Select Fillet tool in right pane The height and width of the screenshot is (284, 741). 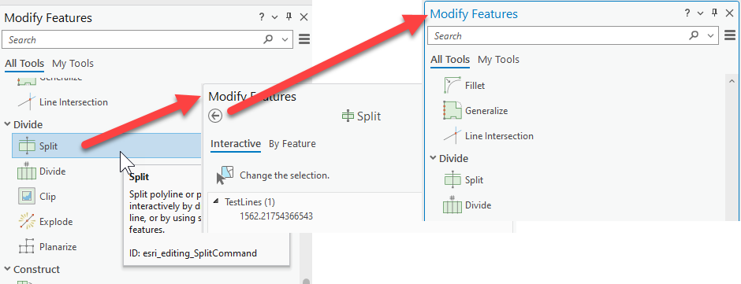click(x=464, y=86)
